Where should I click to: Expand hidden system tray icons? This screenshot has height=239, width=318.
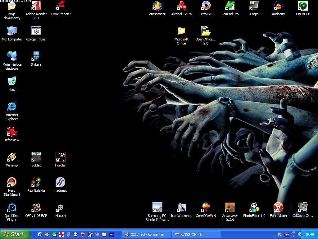[x=300, y=234]
